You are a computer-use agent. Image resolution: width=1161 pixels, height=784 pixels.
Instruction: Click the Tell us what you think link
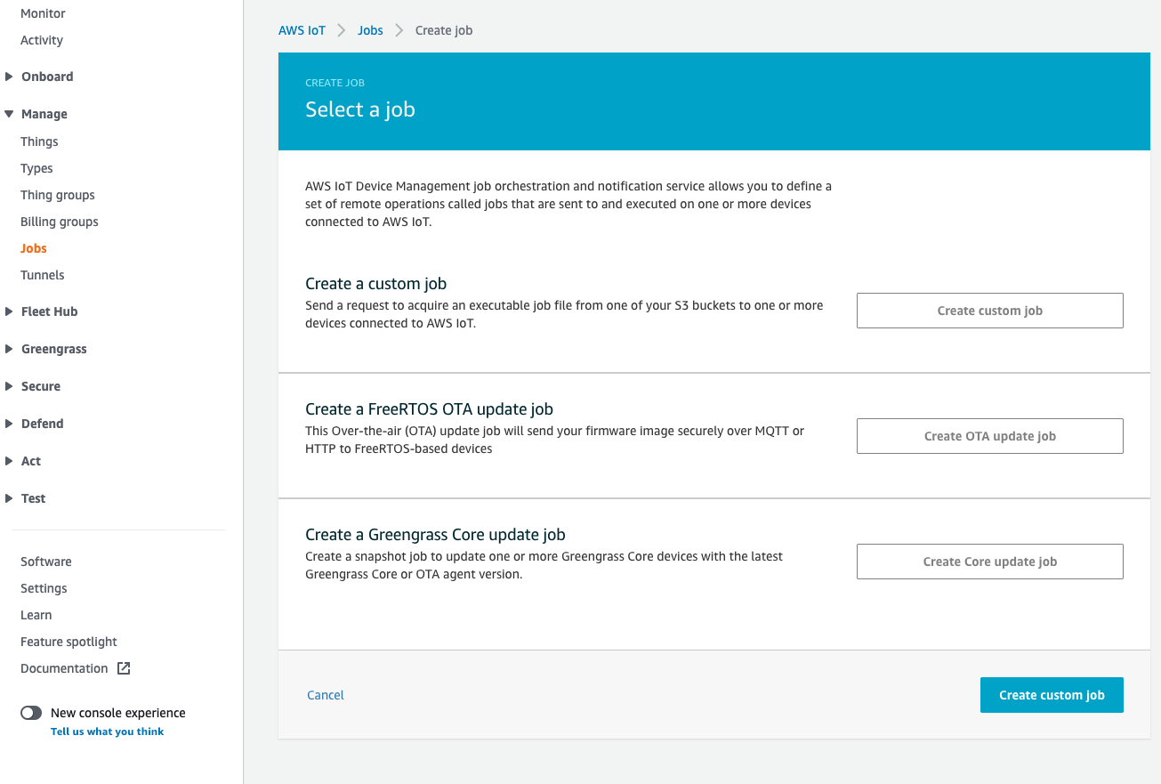108,731
